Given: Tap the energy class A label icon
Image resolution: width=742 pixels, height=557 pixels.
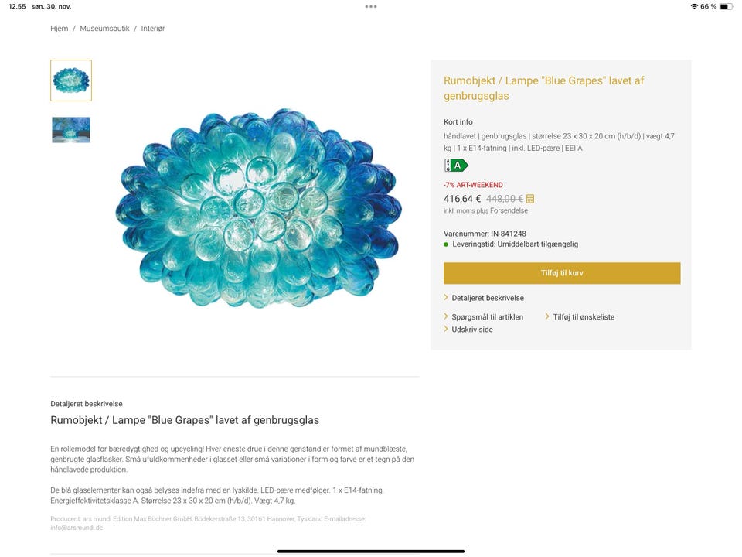Looking at the screenshot, I should pyautogui.click(x=456, y=165).
